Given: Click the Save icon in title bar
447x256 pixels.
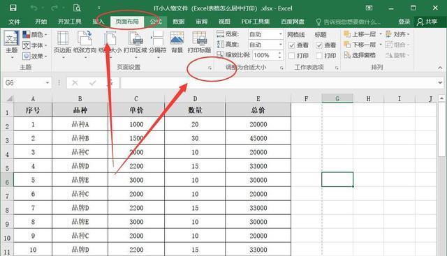Looking at the screenshot, I should pyautogui.click(x=13, y=8).
